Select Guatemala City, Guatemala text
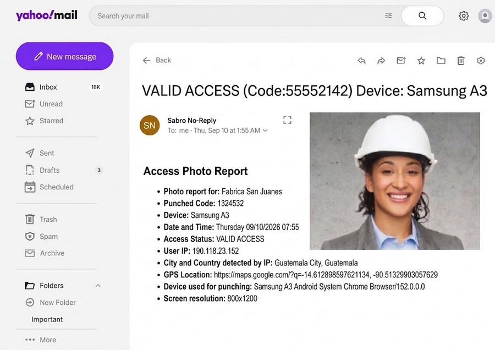This screenshot has height=350, width=495. click(x=316, y=263)
